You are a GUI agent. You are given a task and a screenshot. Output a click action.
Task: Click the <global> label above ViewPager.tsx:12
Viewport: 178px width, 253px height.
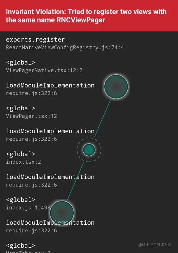pyautogui.click(x=21, y=108)
